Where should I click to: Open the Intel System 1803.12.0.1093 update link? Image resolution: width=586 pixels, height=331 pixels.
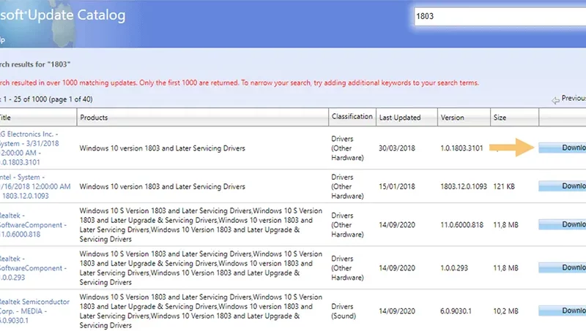click(x=35, y=186)
